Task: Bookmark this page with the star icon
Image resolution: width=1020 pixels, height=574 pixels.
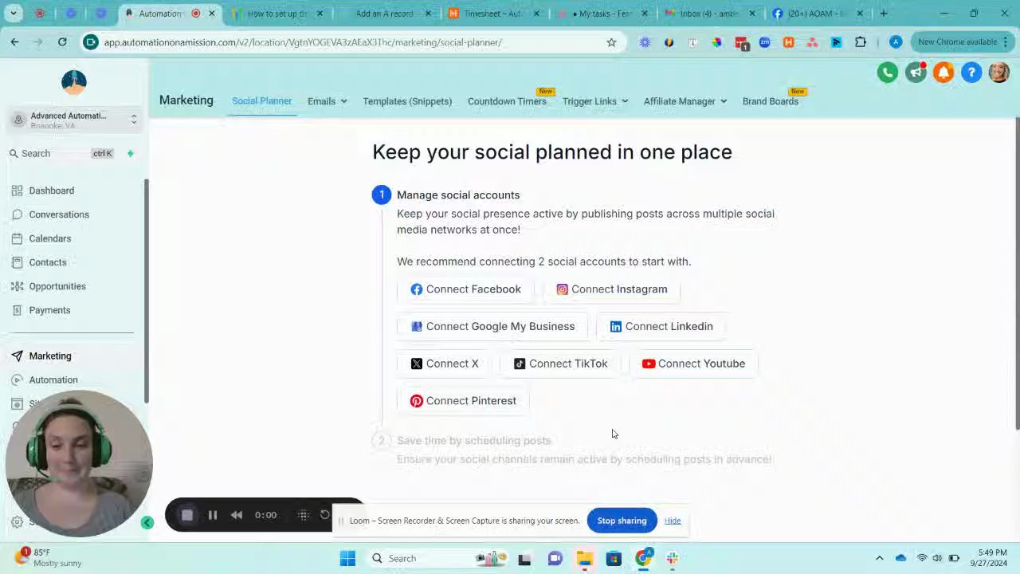Action: pos(611,42)
